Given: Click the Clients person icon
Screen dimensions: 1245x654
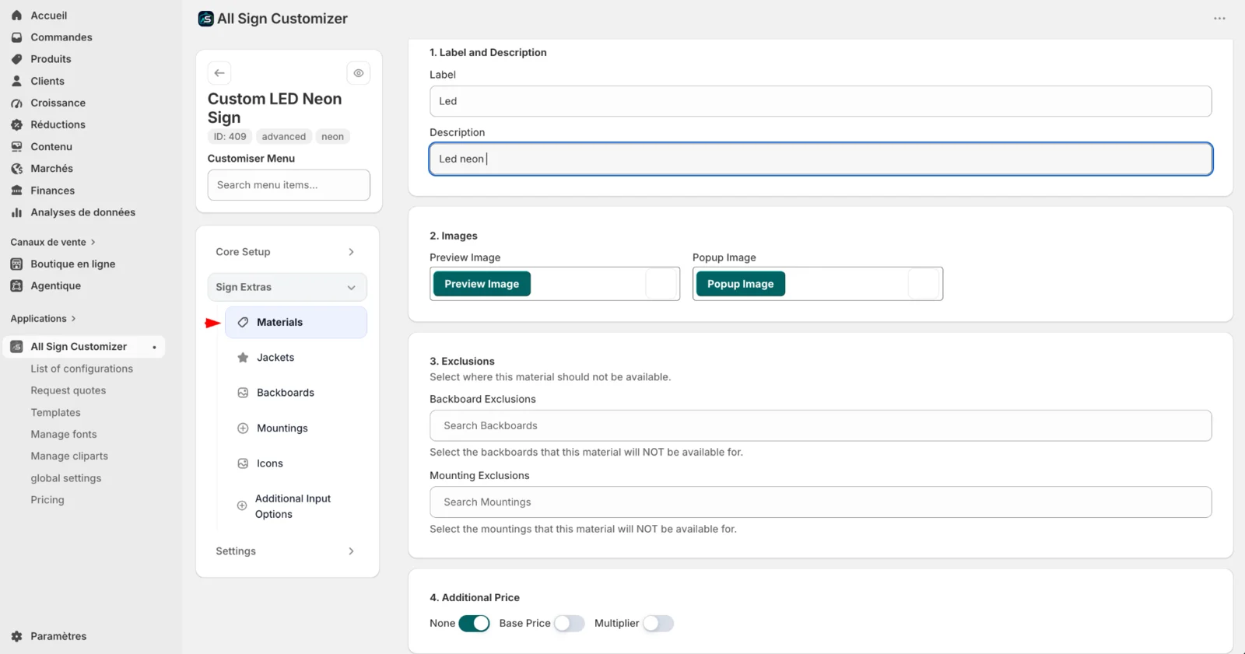Looking at the screenshot, I should [x=16, y=81].
